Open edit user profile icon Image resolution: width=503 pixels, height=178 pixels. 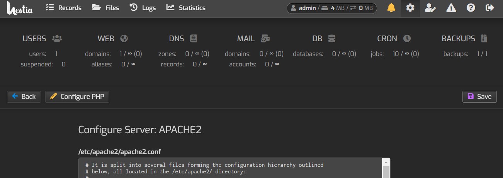[430, 8]
